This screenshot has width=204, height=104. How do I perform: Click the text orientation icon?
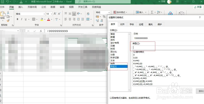[78, 13]
